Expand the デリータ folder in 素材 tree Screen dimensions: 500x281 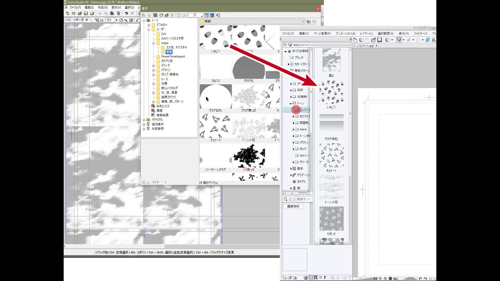click(x=154, y=65)
